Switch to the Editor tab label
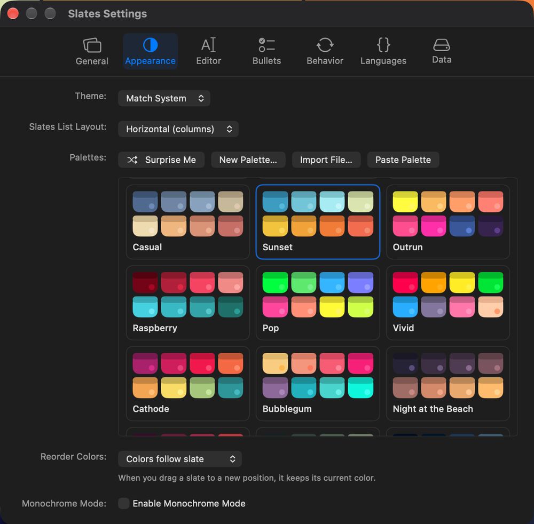The height and width of the screenshot is (524, 534). click(x=208, y=61)
